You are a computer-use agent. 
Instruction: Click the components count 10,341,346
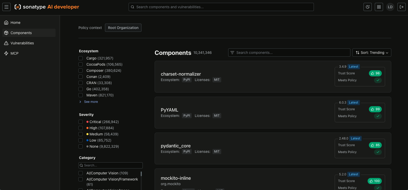203,53
